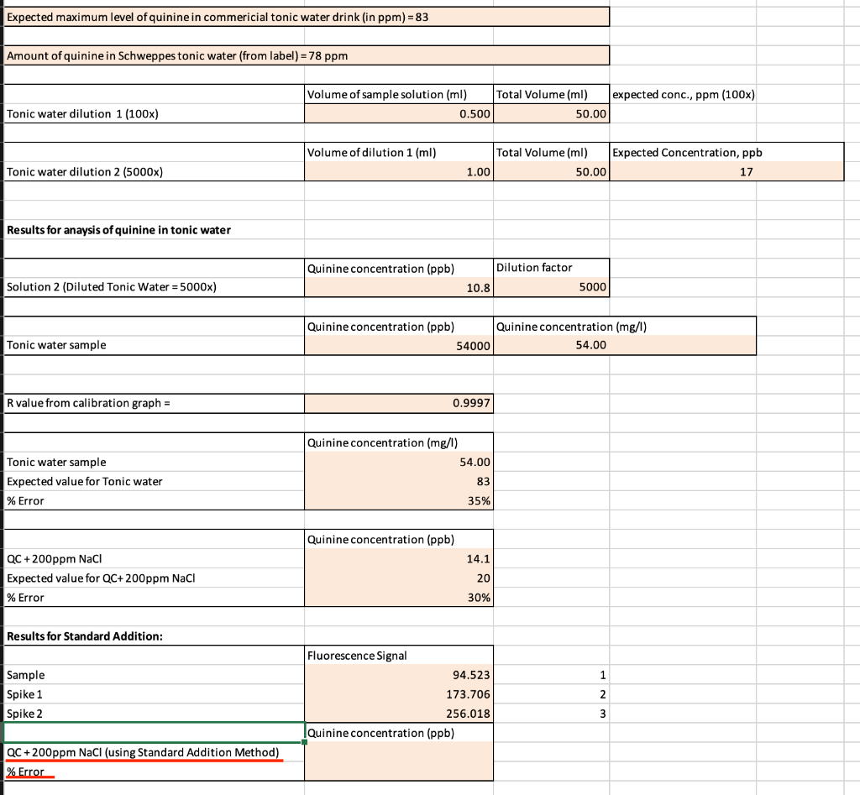This screenshot has height=795, width=860.
Task: Select the 30% error cell
Action: point(399,598)
